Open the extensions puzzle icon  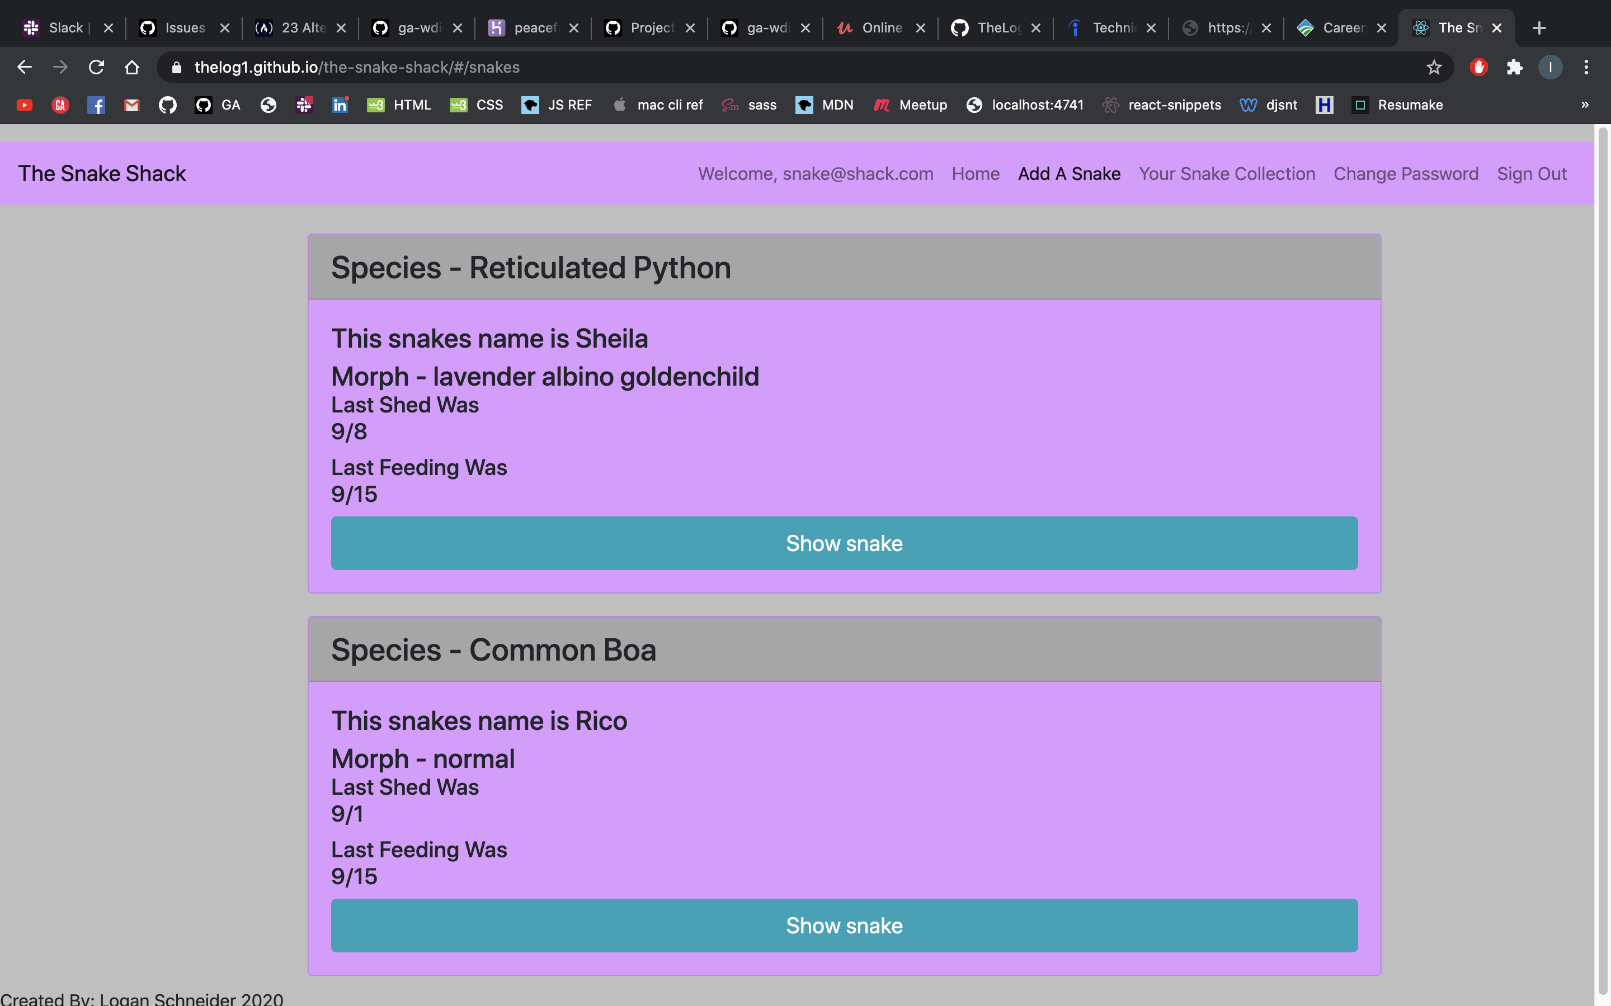coord(1514,67)
